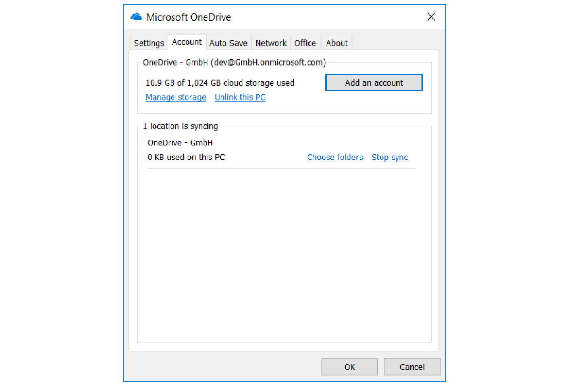Open the Manage storage link
The width and height of the screenshot is (569, 386).
176,98
